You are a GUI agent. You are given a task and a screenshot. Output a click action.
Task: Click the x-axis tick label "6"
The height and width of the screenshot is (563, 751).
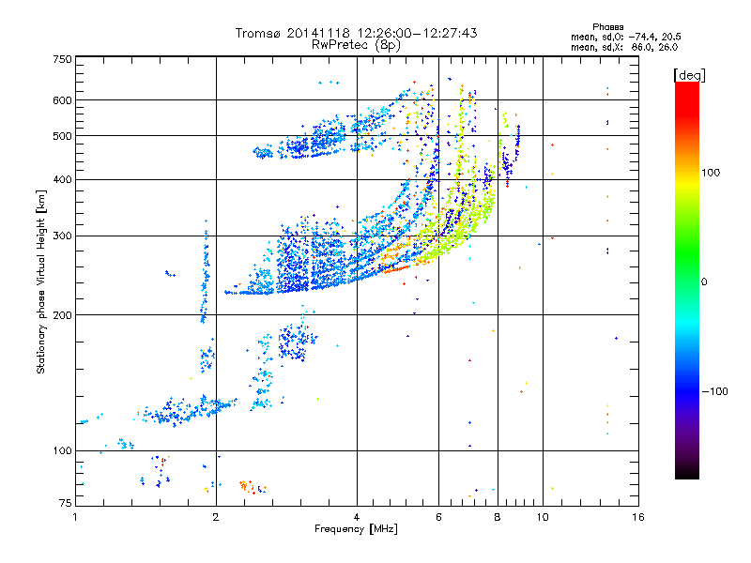(x=438, y=517)
